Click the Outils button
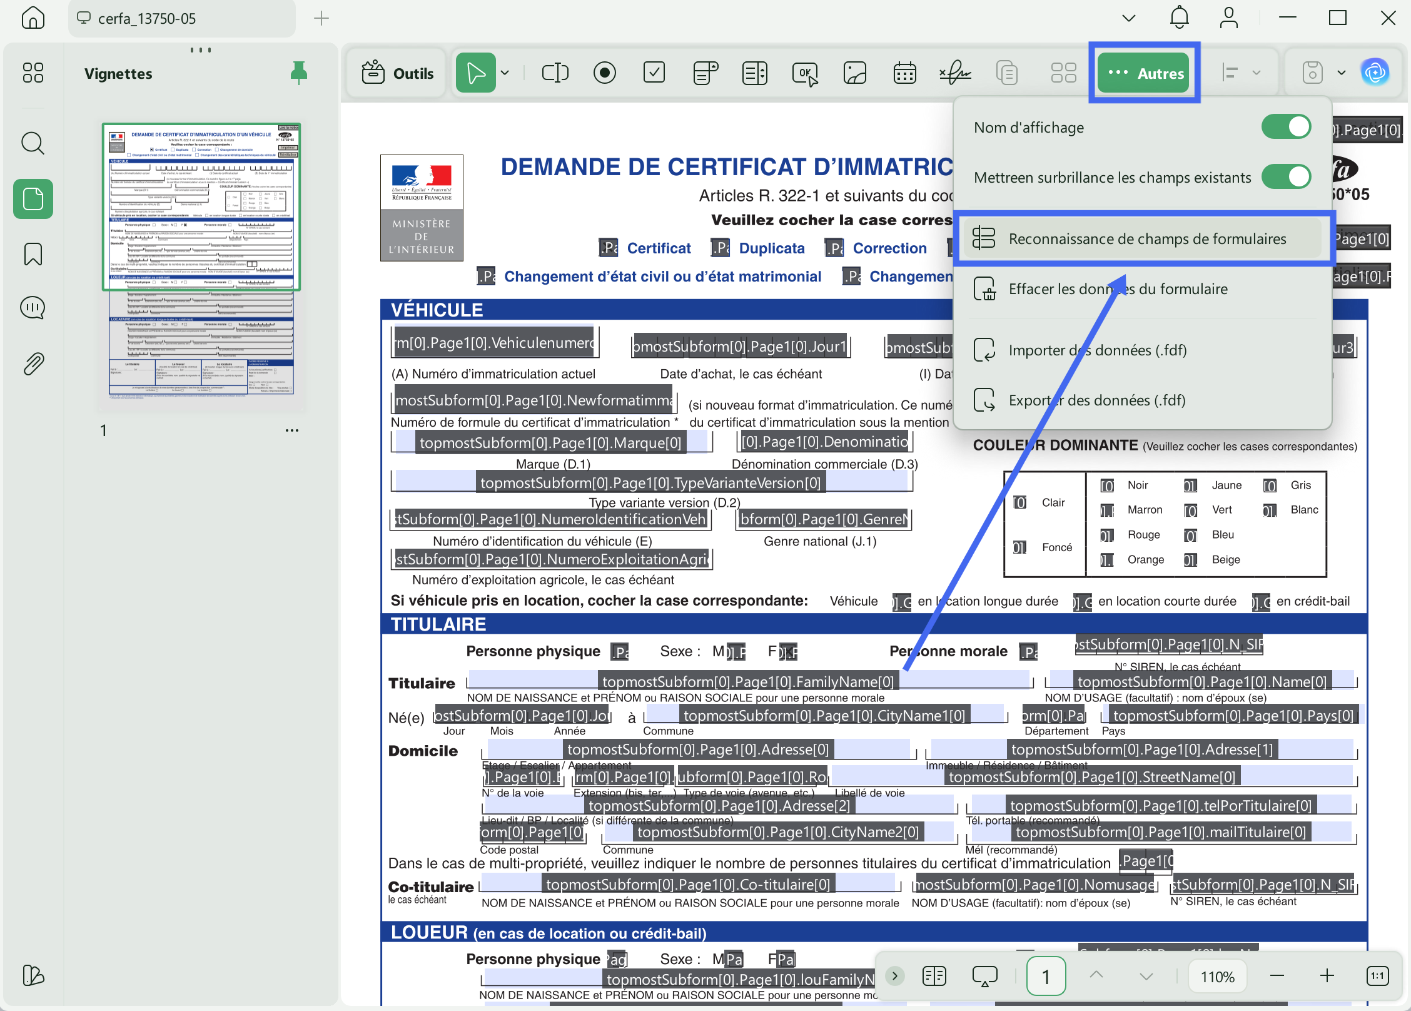Viewport: 1411px width, 1011px height. (x=398, y=73)
